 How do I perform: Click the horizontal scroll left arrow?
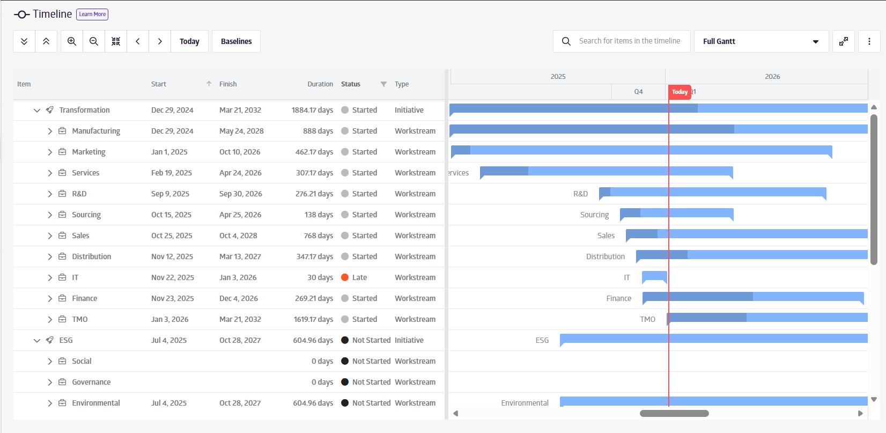(x=456, y=413)
